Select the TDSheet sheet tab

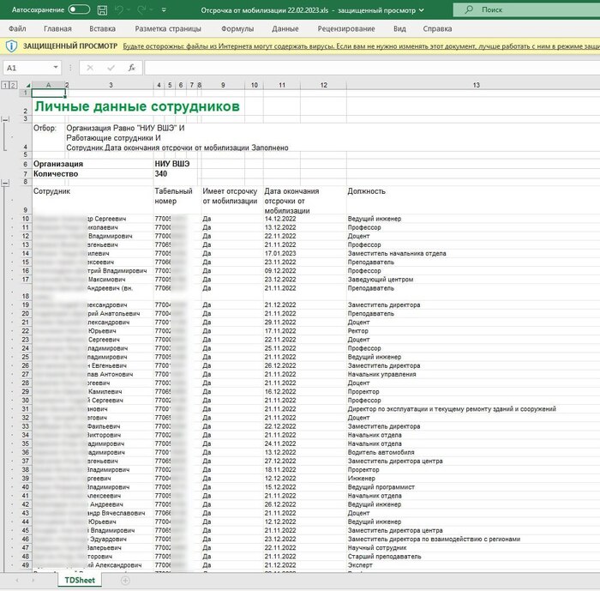(81, 580)
